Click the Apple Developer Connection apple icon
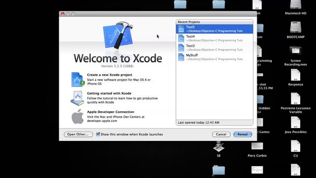Image resolution: width=316 pixels, height=178 pixels. (78, 117)
